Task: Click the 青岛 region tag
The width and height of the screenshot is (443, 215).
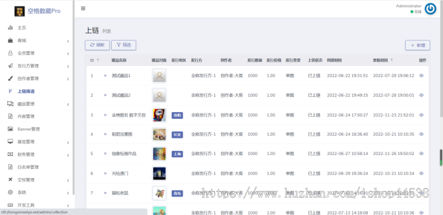Action: 177,193
